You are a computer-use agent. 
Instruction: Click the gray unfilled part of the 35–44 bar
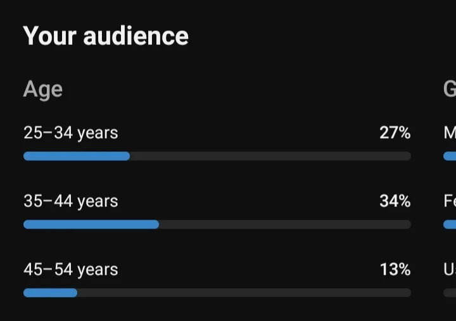[x=285, y=225]
